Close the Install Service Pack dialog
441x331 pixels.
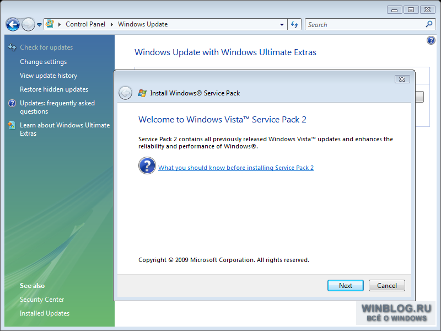point(402,79)
